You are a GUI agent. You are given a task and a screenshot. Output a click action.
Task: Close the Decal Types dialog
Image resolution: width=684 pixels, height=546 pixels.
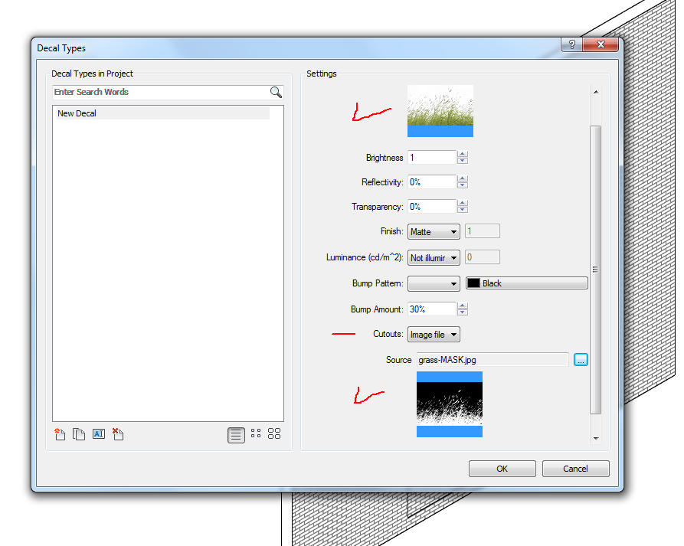click(601, 44)
